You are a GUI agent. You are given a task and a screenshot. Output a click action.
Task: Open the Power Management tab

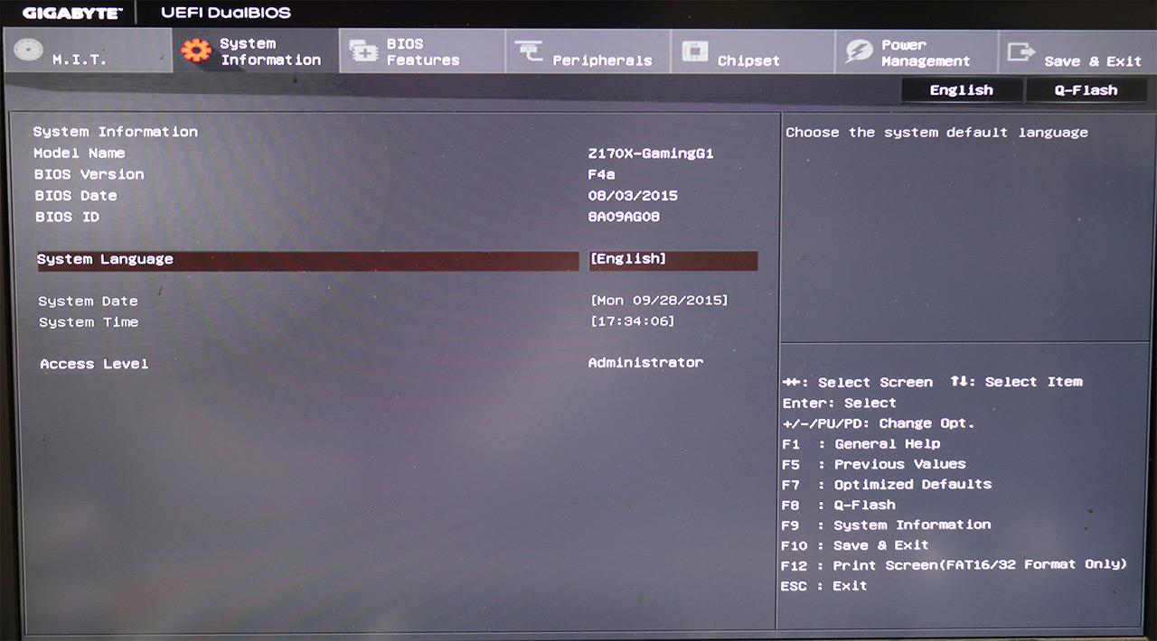point(917,51)
